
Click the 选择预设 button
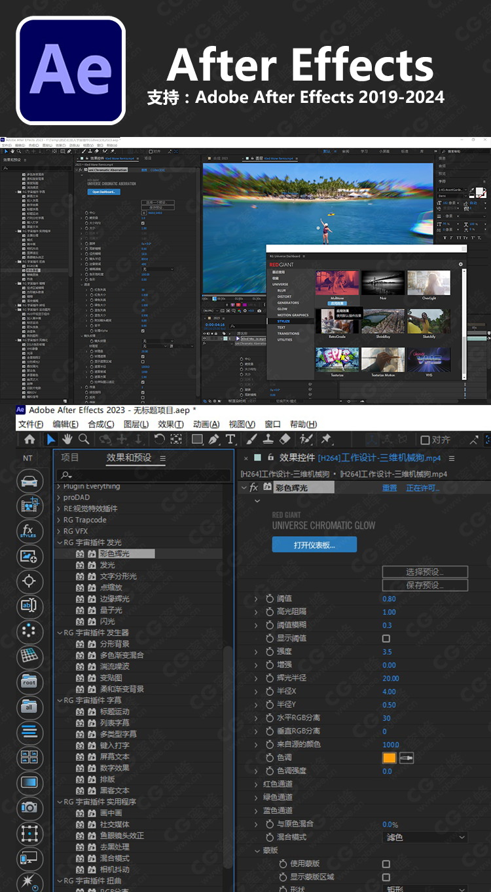pos(425,572)
